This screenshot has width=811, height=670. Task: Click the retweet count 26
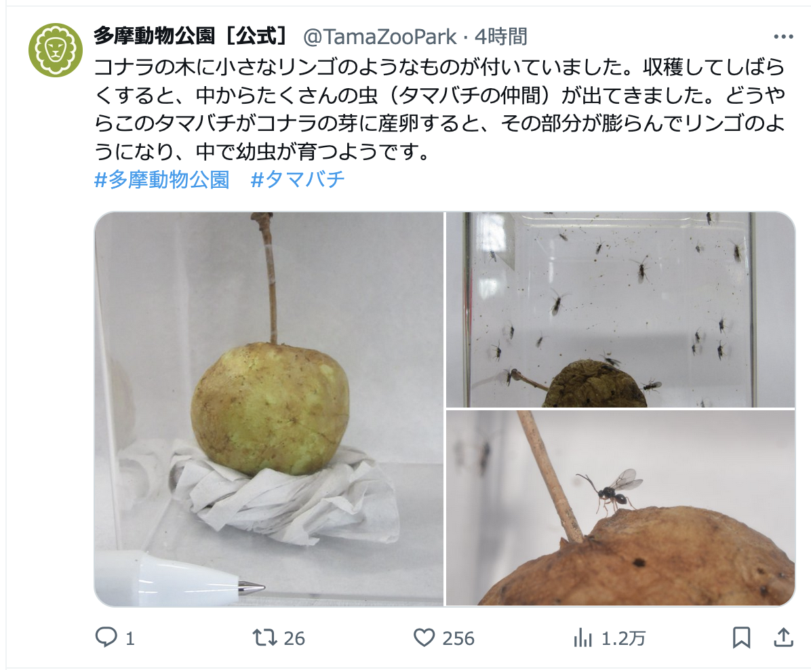click(294, 638)
